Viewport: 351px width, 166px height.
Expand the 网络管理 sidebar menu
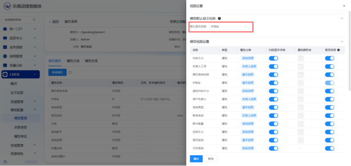coord(20,56)
